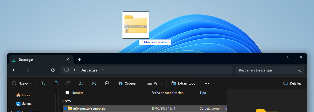Toggle the Detalles pane button
Viewport: 314px width, 112px height.
point(292,83)
